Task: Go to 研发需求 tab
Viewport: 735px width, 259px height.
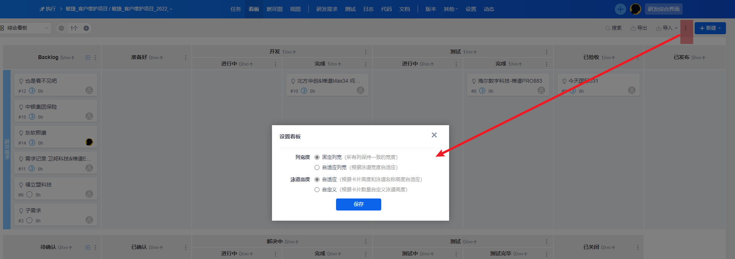Action: [x=327, y=9]
